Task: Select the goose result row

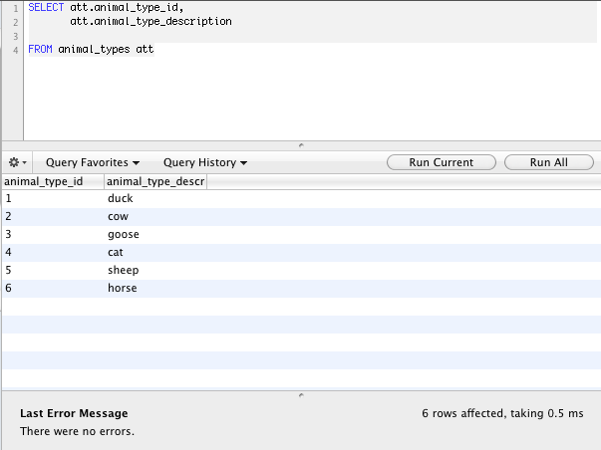Action: [301, 234]
